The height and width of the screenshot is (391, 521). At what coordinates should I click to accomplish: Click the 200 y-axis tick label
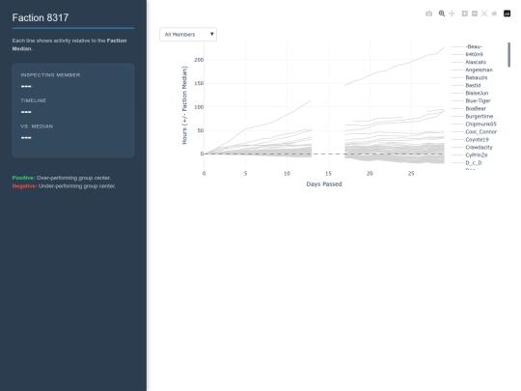(199, 60)
